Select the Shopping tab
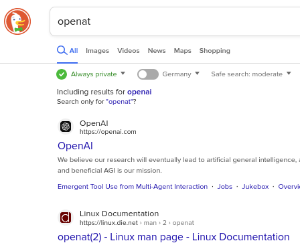The image size is (300, 245). [215, 51]
